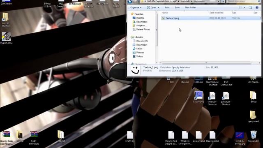Click the 'materials' breadcrumb segment
Image resolution: width=263 pixels, height=148 pixels.
pyautogui.click(x=185, y=1)
